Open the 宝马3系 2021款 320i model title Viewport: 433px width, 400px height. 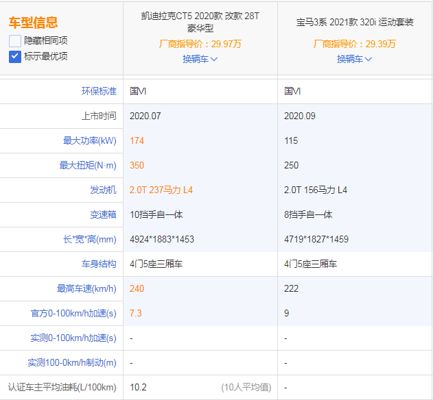[x=354, y=22]
